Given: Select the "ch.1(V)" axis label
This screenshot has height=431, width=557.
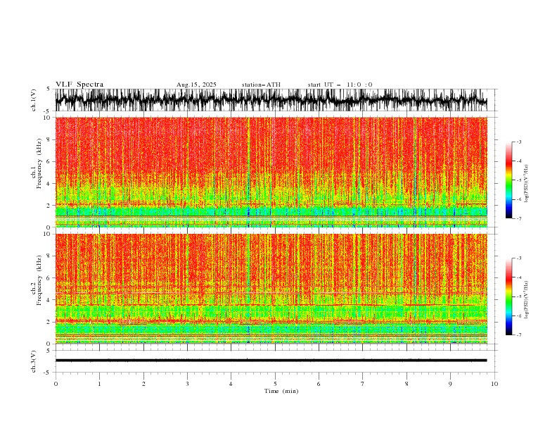Looking at the screenshot, I should point(34,100).
